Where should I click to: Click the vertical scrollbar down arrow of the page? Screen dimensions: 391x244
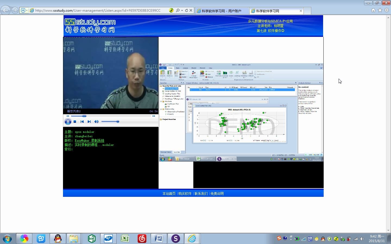coord(389,230)
